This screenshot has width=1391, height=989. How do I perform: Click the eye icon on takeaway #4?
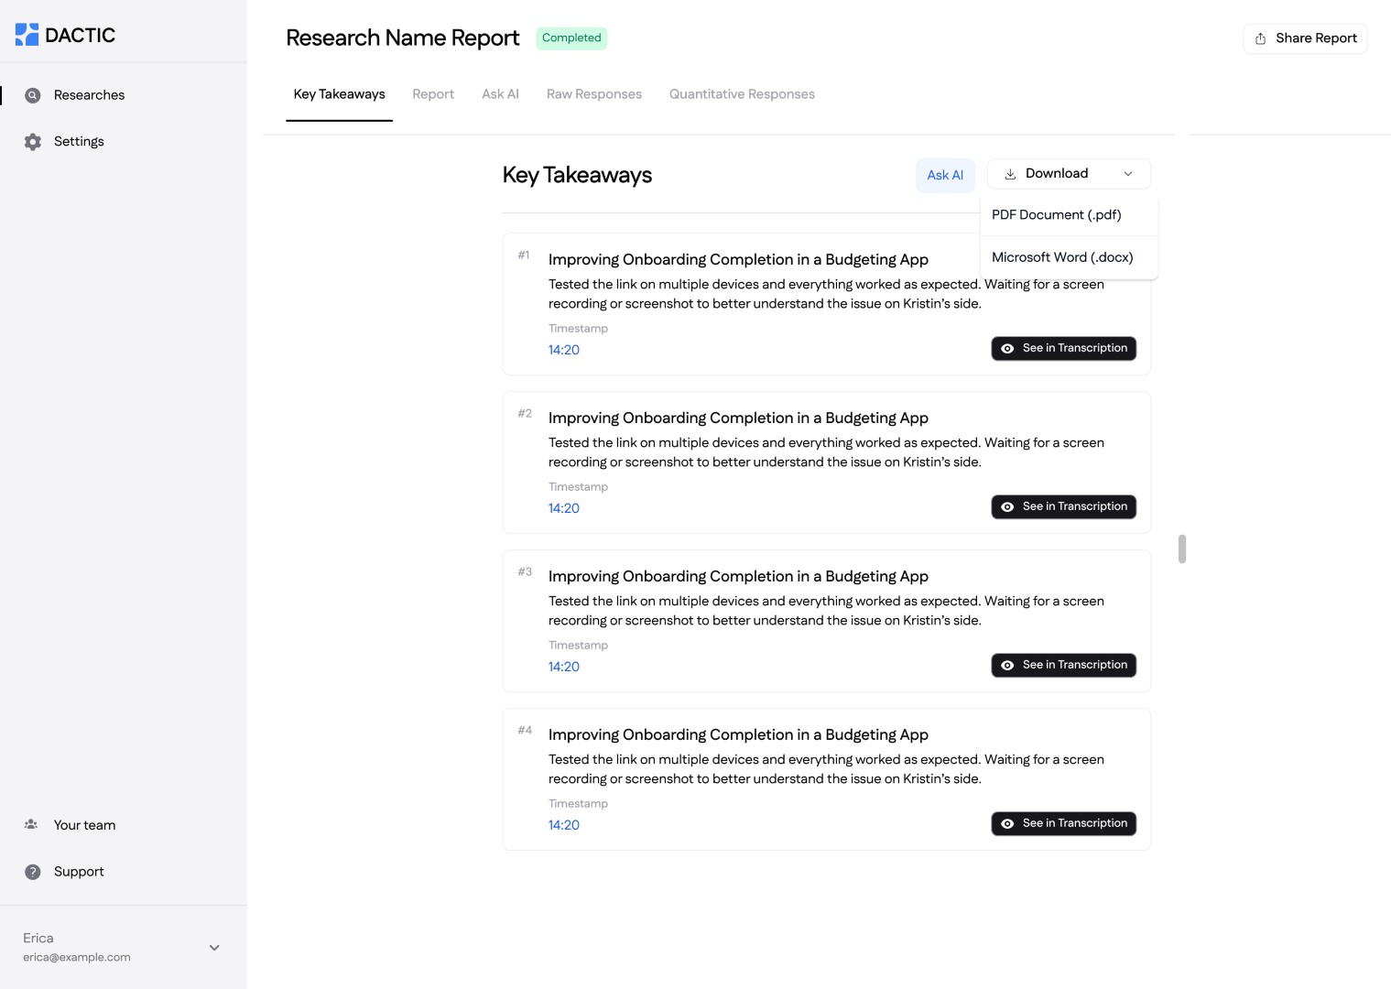click(x=1007, y=824)
